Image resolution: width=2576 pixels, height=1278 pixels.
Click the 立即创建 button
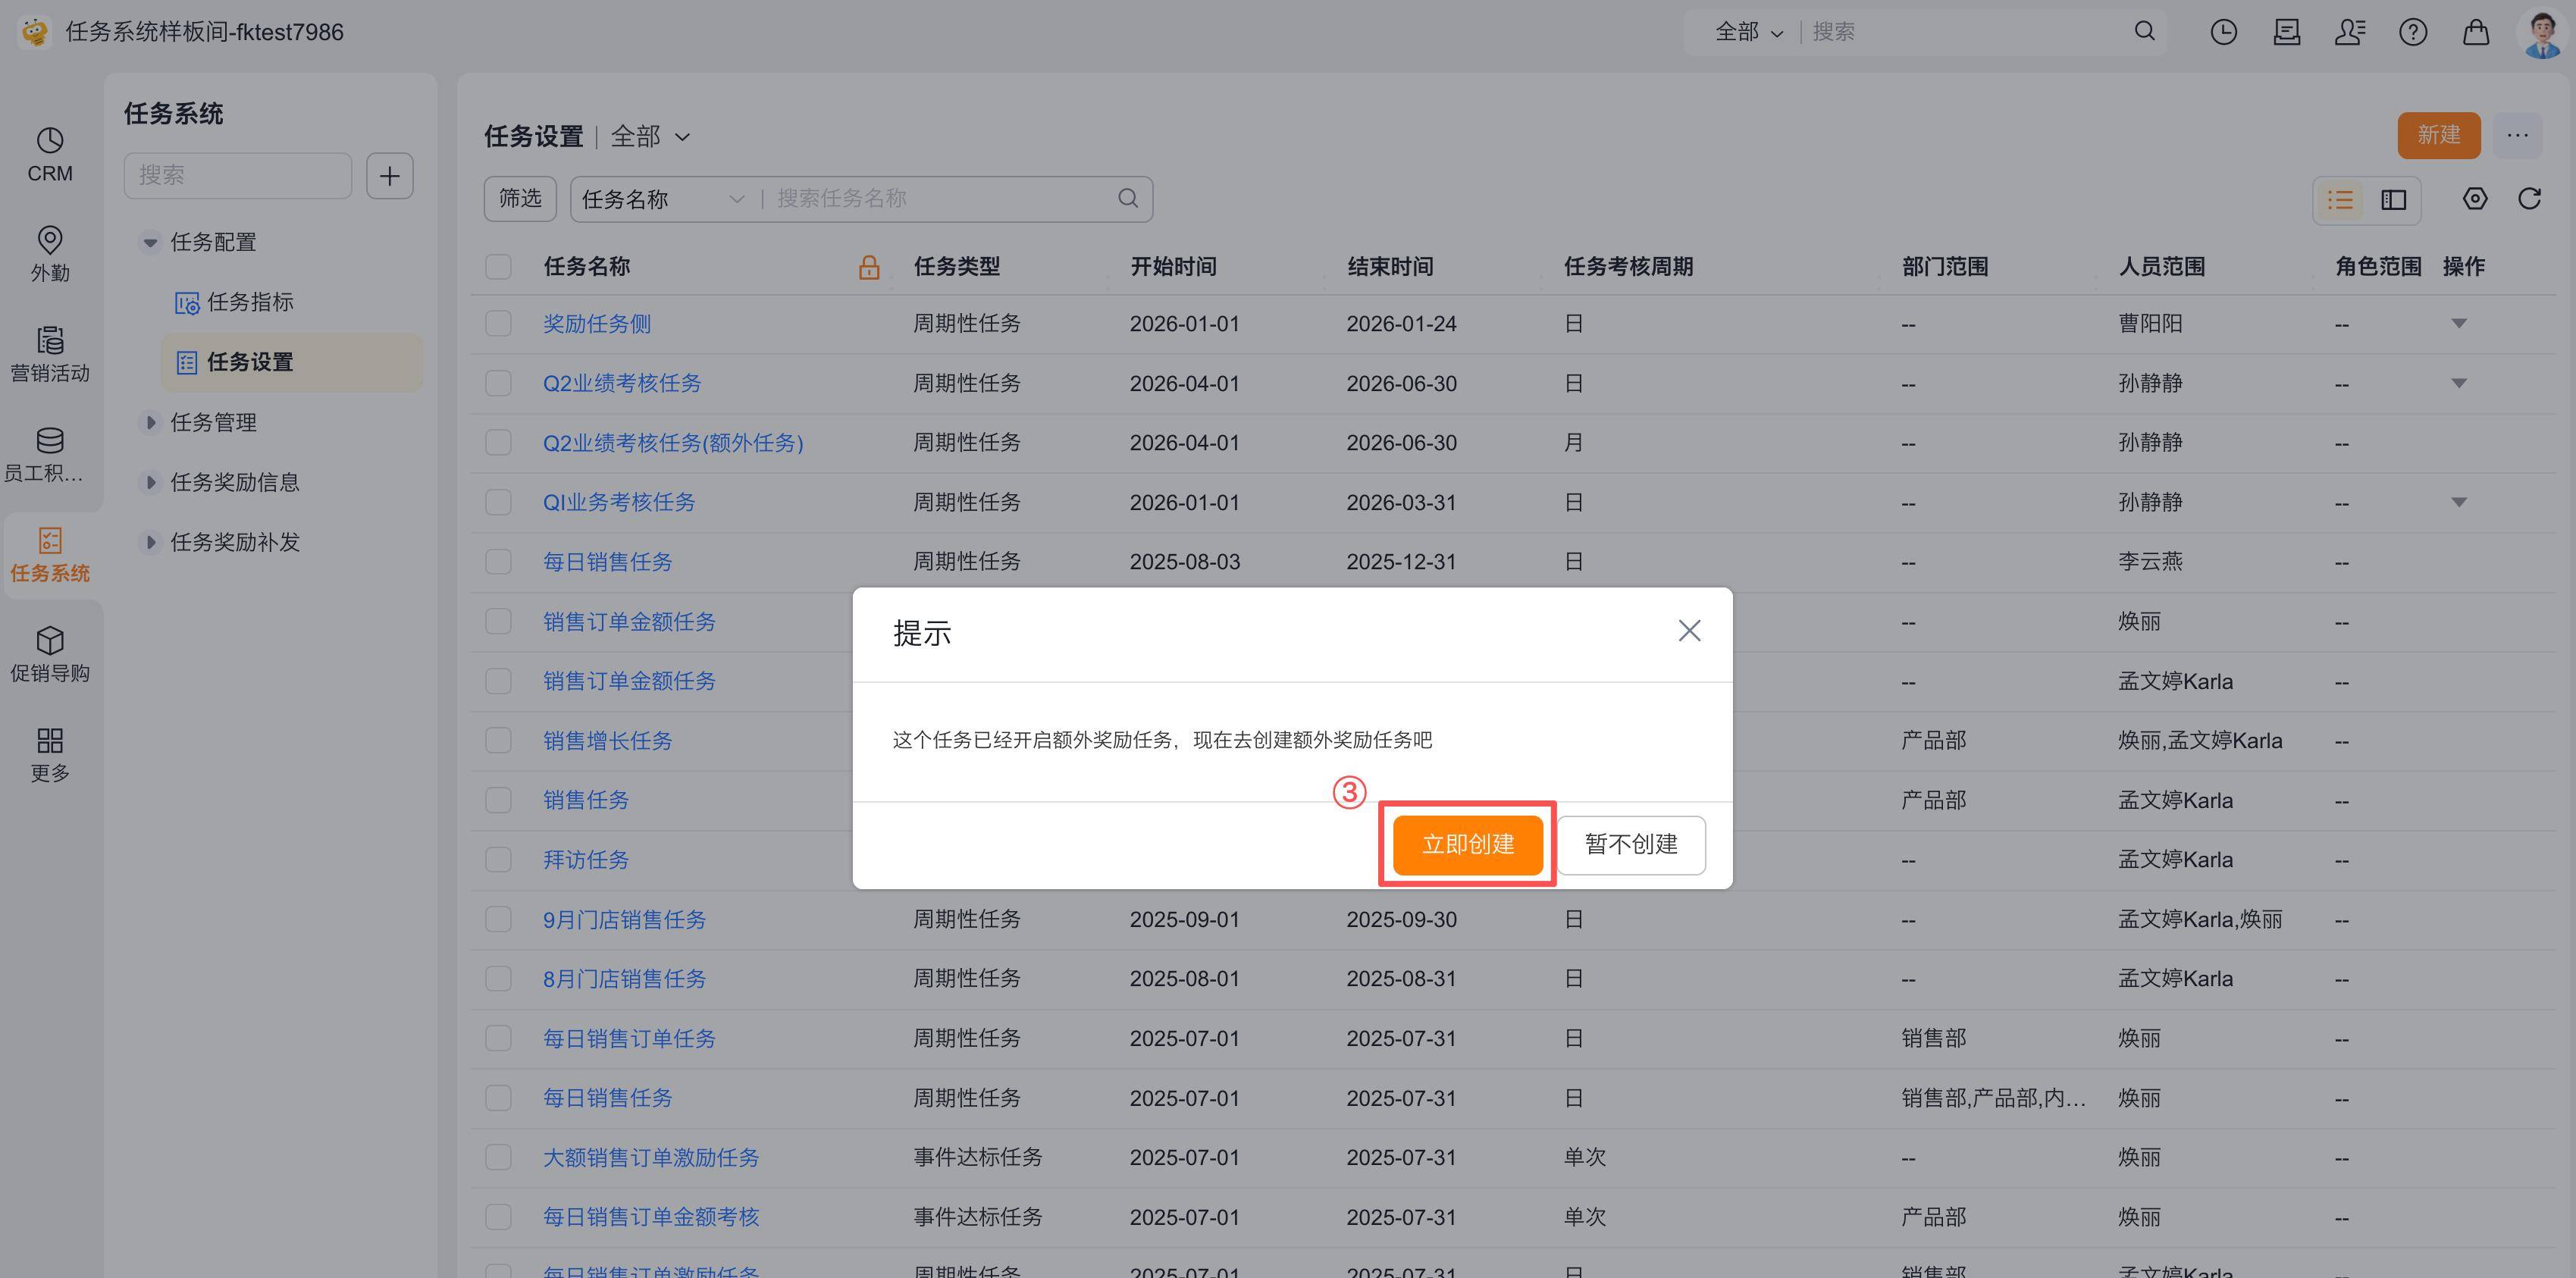pos(1467,845)
